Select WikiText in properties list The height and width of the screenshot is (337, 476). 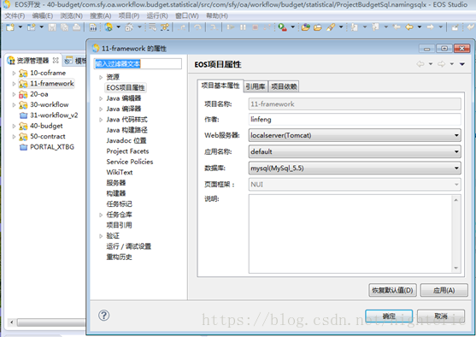(x=120, y=172)
